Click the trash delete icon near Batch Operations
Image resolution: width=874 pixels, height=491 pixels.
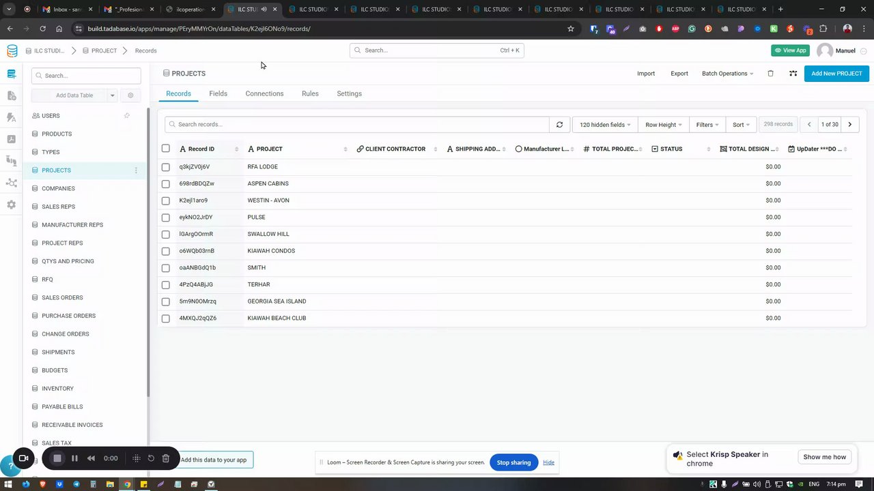pos(770,74)
